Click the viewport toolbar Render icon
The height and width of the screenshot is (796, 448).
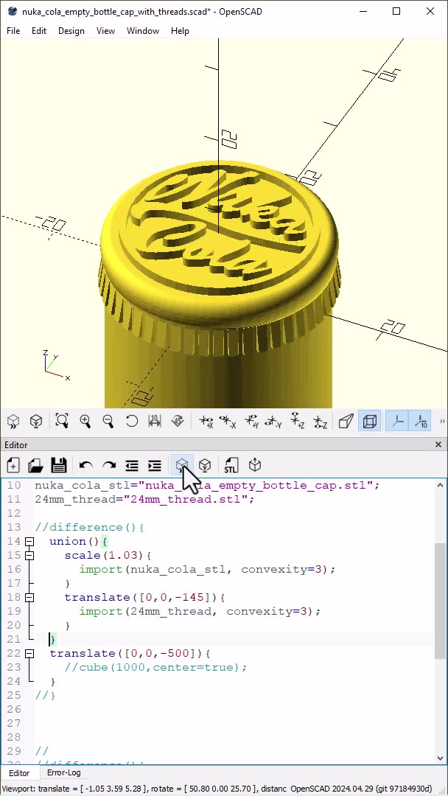point(35,422)
